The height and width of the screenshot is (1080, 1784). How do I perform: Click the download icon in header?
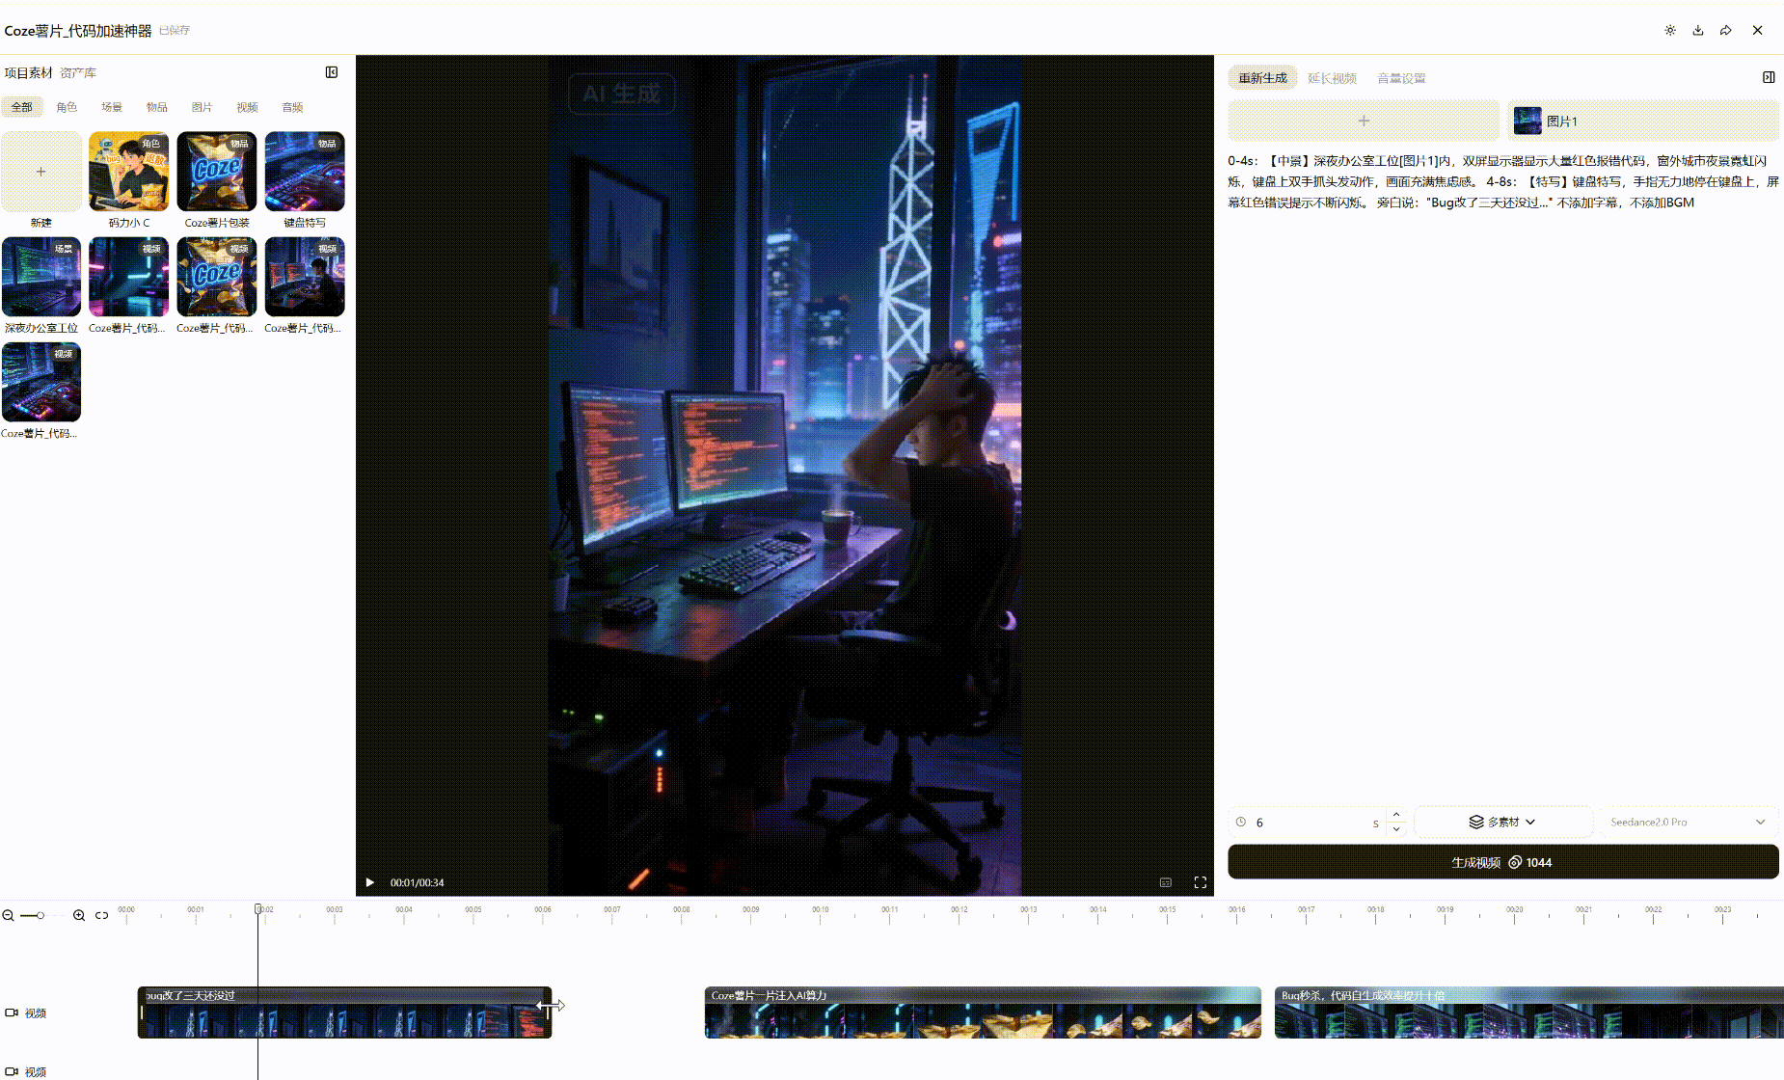pos(1698,31)
